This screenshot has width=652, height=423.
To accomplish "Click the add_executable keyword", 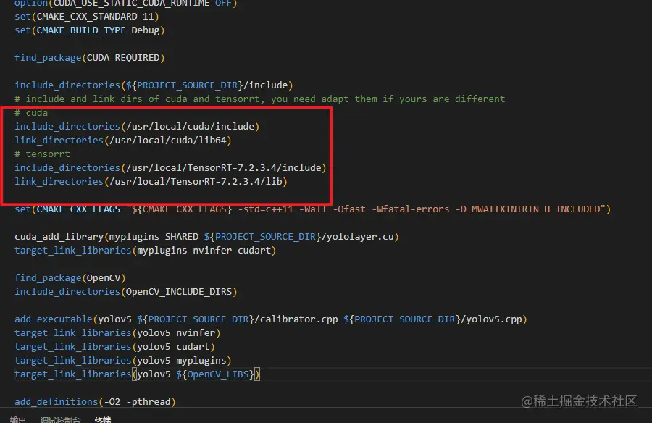I will point(53,319).
